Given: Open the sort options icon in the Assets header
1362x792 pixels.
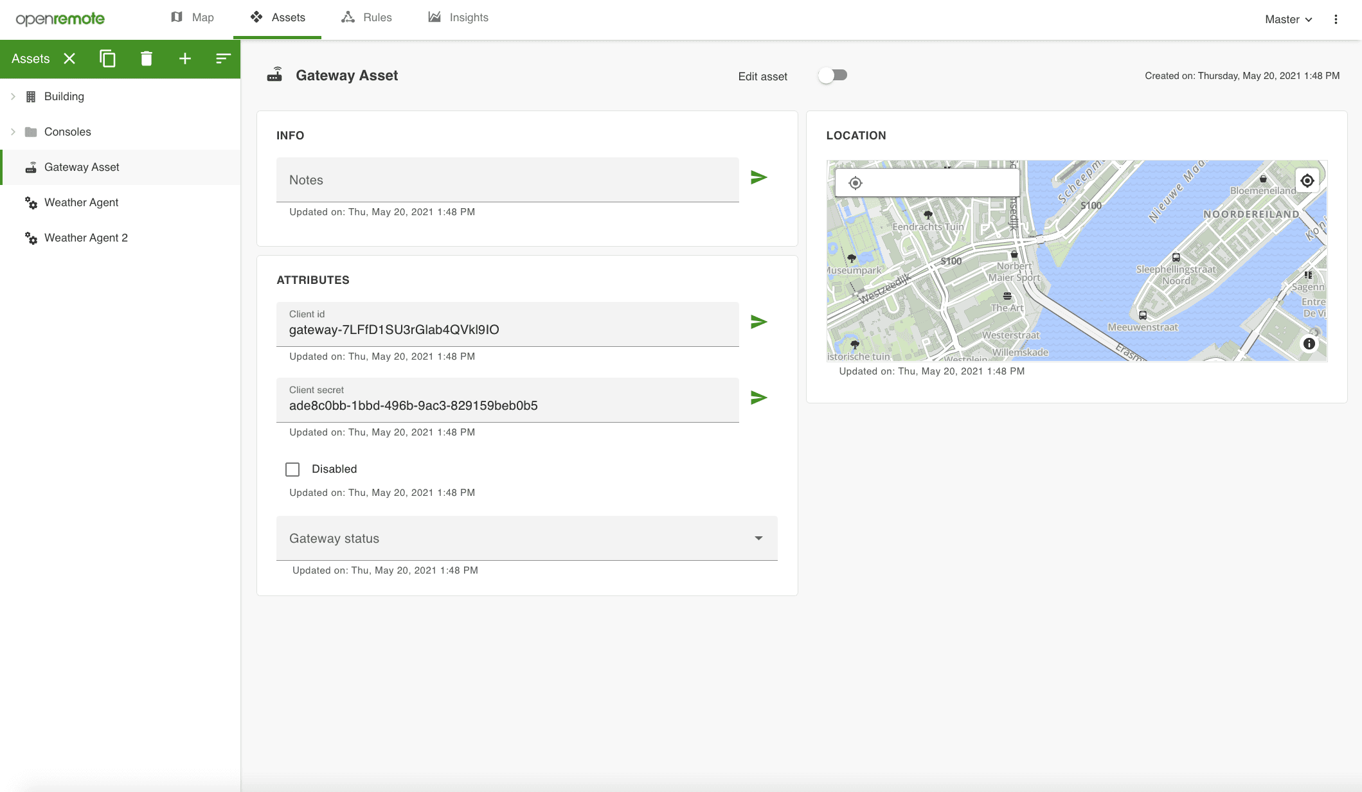Looking at the screenshot, I should point(223,58).
